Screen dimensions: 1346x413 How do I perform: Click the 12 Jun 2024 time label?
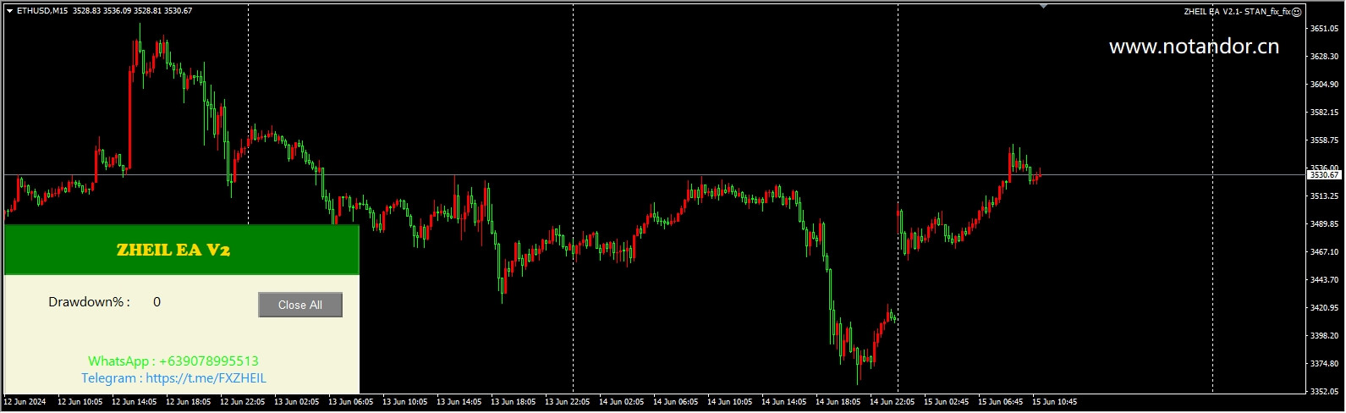24,402
